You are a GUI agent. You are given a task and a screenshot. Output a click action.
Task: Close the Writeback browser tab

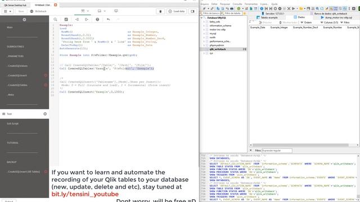56,5
